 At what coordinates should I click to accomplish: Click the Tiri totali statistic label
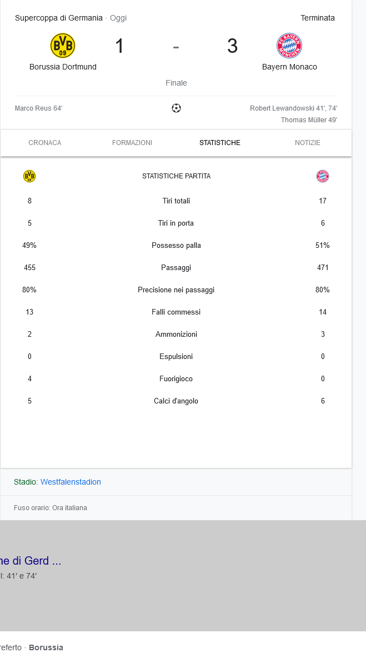176,201
